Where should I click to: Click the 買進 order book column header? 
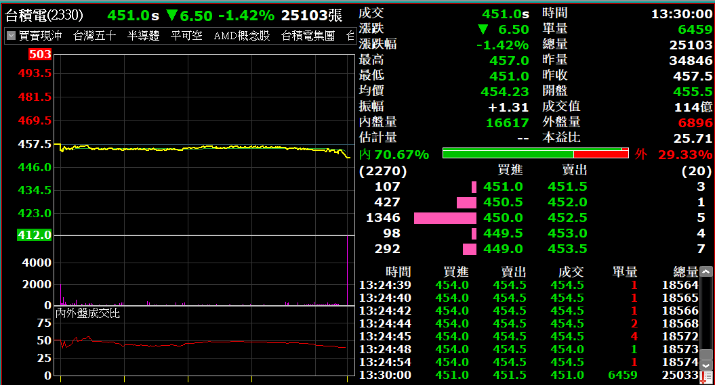pyautogui.click(x=510, y=171)
